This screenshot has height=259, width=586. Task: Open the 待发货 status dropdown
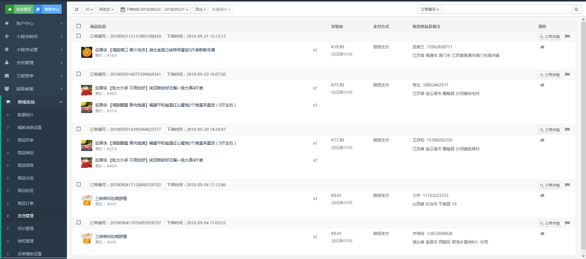106,9
